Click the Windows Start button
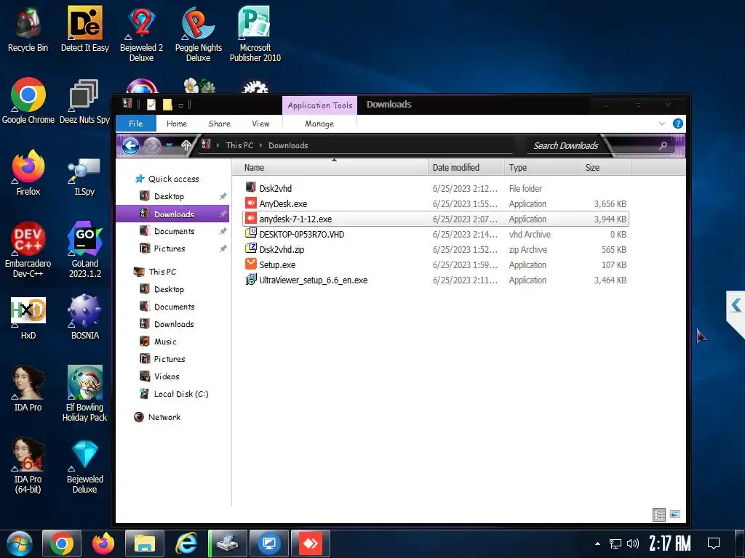This screenshot has width=745, height=558. (19, 543)
